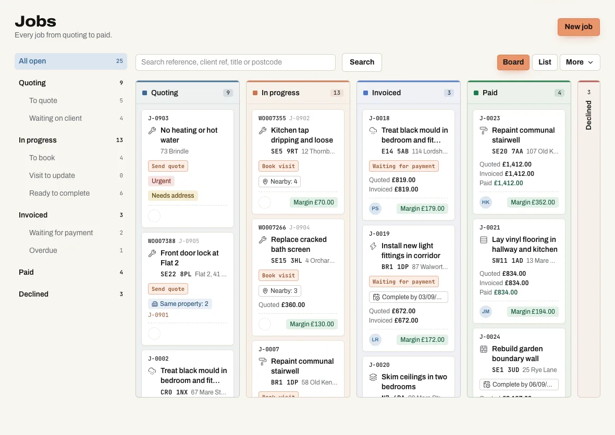Click wrench icon on No heating card
The image size is (615, 435).
(x=152, y=131)
